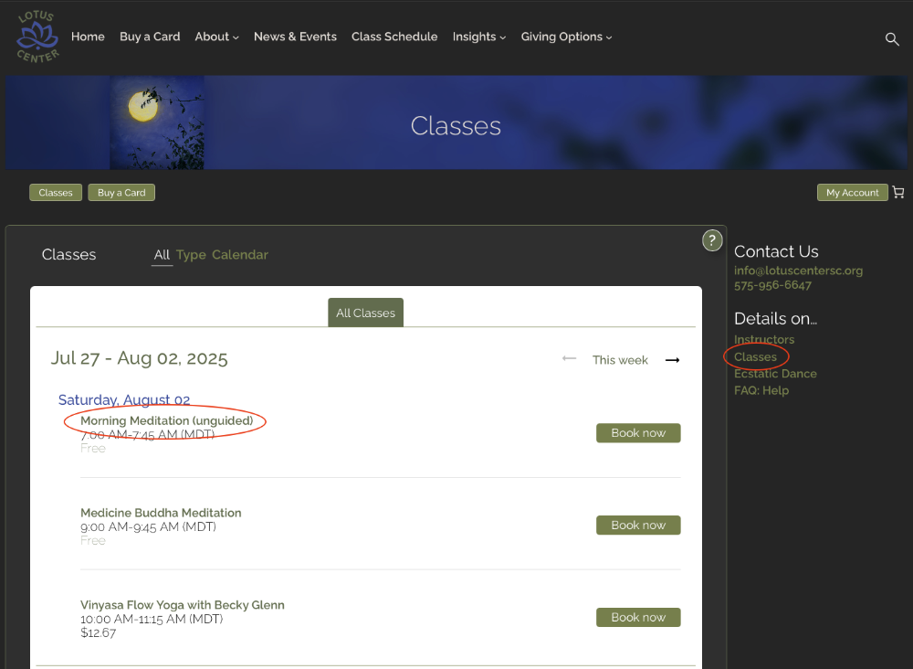Expand the Giving Options dropdown menu
The width and height of the screenshot is (913, 669).
pyautogui.click(x=566, y=37)
